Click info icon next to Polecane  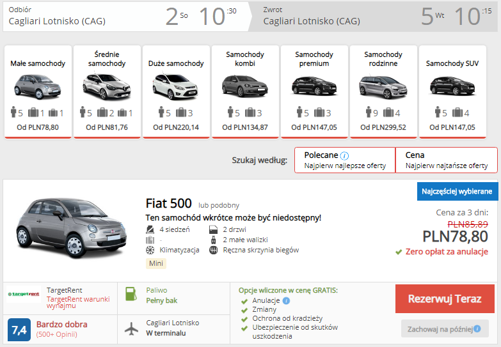[x=345, y=155]
